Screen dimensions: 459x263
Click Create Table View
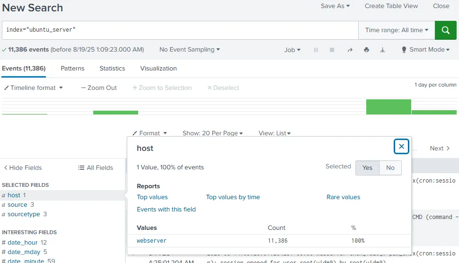pos(391,6)
